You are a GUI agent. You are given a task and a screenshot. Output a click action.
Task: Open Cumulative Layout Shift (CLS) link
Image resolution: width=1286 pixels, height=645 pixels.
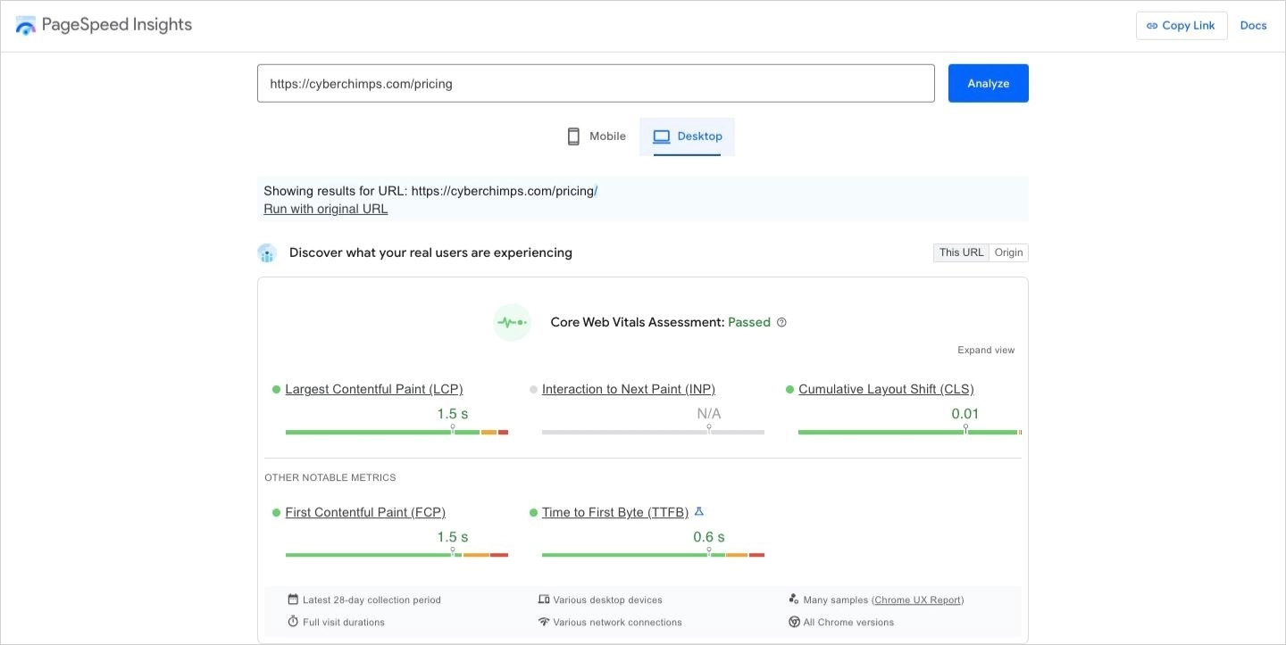click(886, 390)
